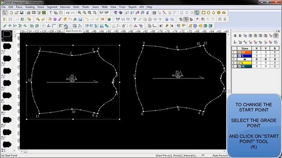The image size is (282, 158).
Task: Click the previous grade arrow in grading panel
Action: pyautogui.click(x=235, y=36)
